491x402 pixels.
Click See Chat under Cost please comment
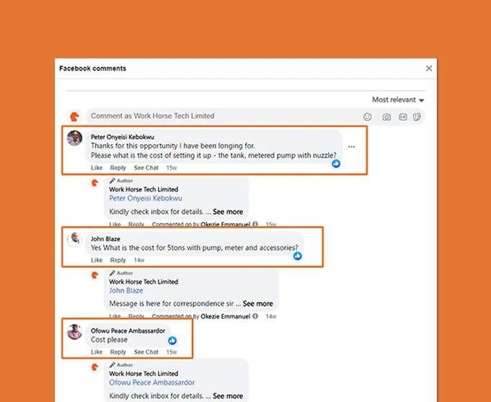[146, 352]
